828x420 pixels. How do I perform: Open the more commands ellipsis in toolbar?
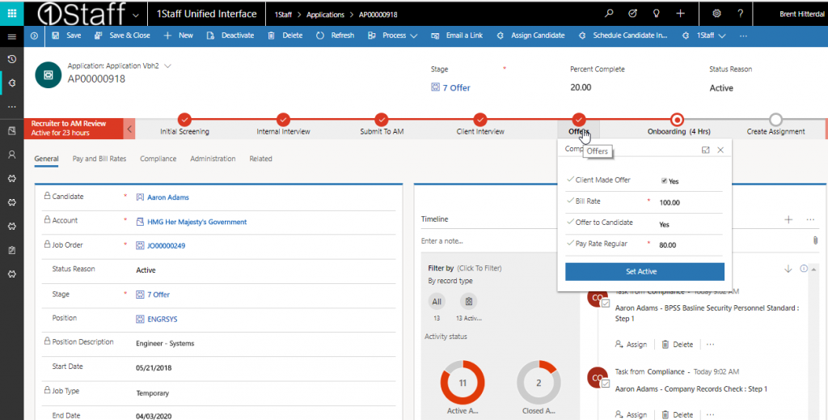744,36
